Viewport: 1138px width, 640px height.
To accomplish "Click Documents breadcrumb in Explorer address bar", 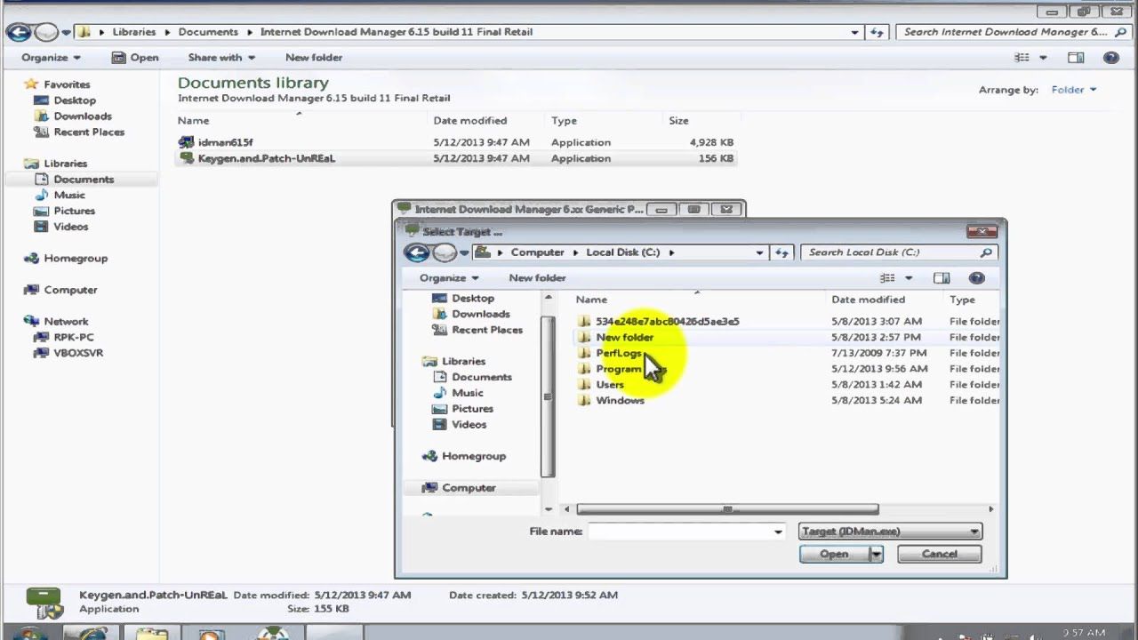I will pyautogui.click(x=208, y=32).
